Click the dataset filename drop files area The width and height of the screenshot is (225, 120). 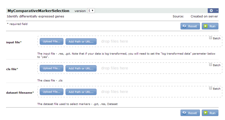[130, 92]
